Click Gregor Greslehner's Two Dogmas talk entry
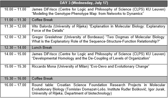 [98, 39]
